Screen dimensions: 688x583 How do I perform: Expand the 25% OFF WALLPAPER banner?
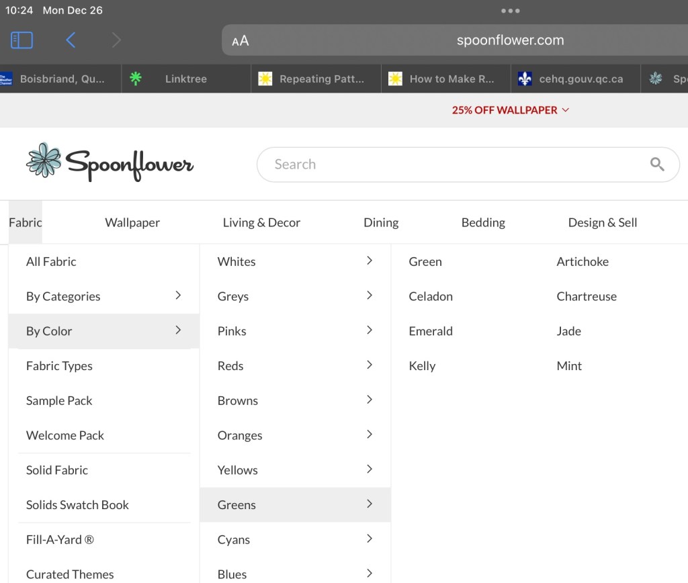click(x=510, y=110)
